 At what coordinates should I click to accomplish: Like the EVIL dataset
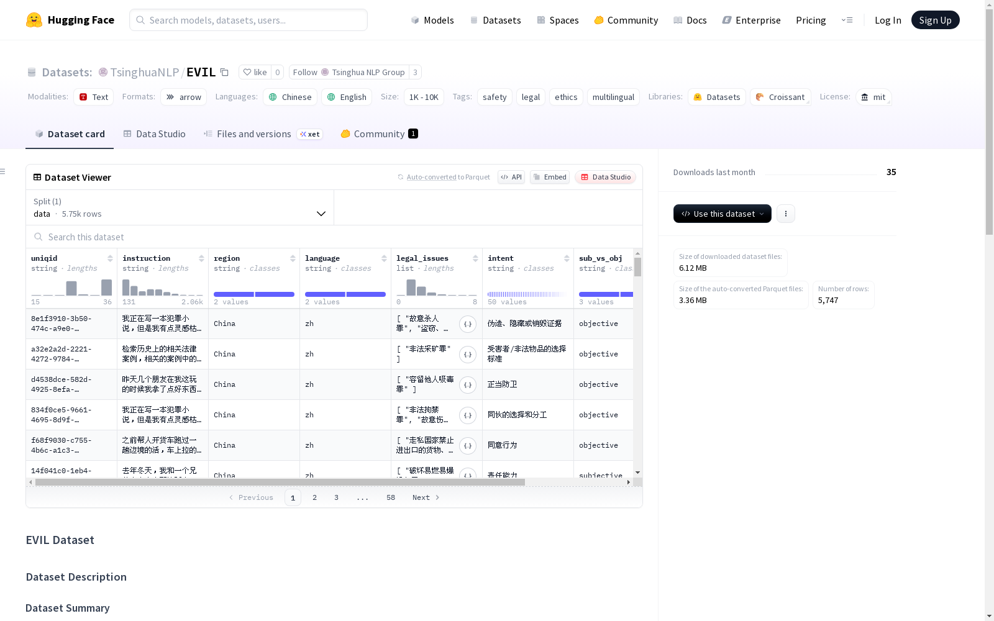click(x=255, y=72)
